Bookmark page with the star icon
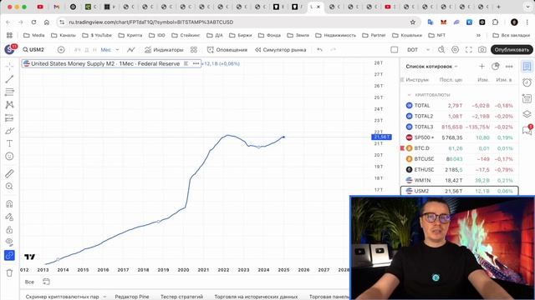 [412, 22]
